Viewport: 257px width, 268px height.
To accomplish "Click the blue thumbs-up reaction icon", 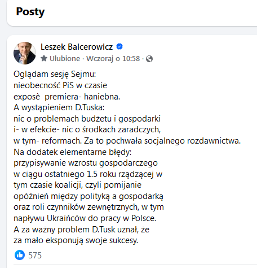I will tap(20, 255).
